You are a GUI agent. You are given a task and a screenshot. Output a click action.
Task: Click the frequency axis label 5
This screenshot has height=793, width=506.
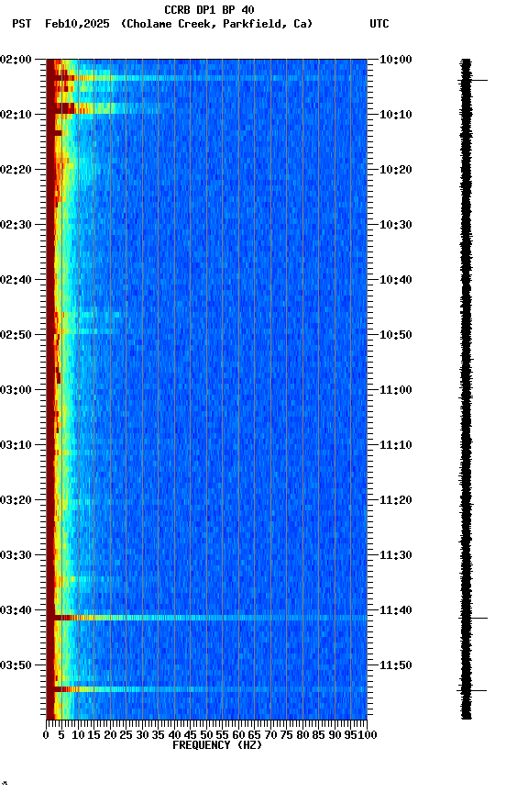coord(61,735)
